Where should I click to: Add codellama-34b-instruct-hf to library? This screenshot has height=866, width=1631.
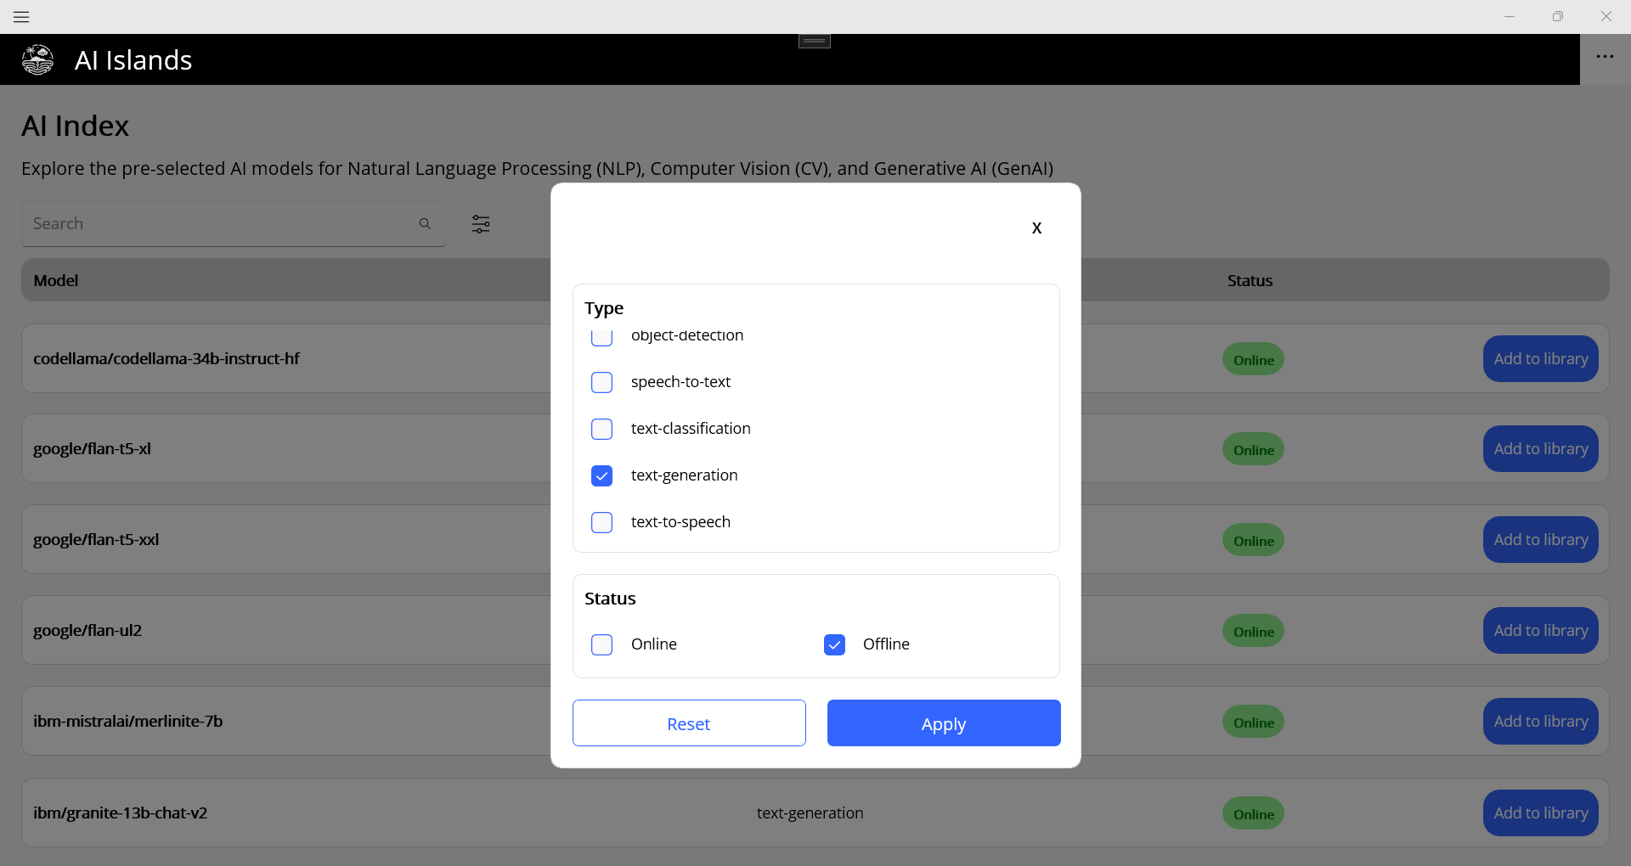(x=1541, y=358)
